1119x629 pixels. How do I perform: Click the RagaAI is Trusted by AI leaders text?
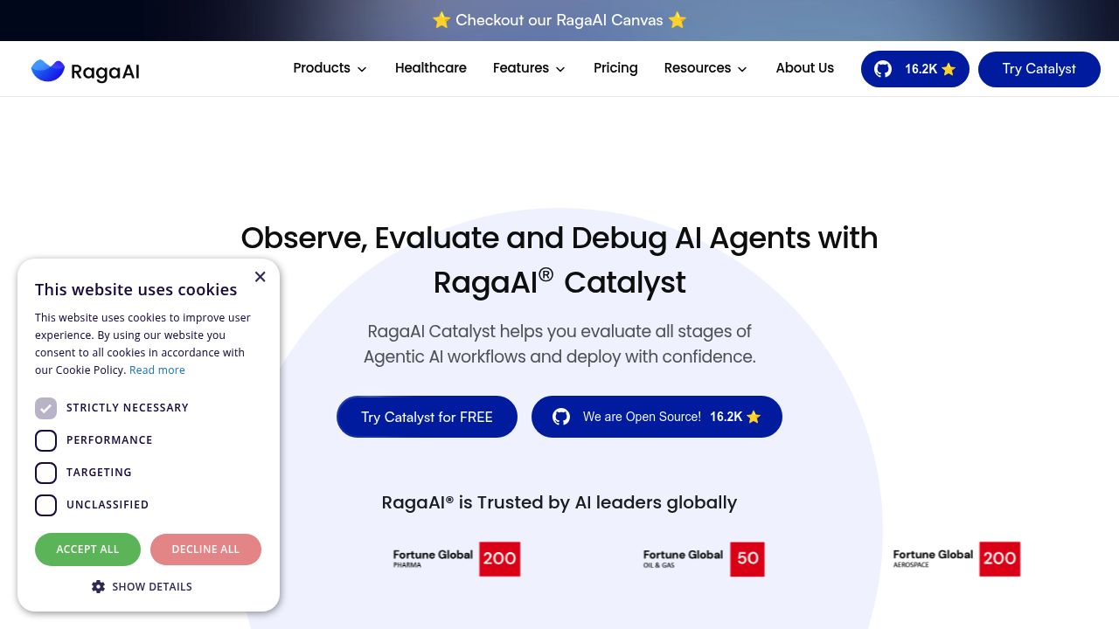click(559, 502)
